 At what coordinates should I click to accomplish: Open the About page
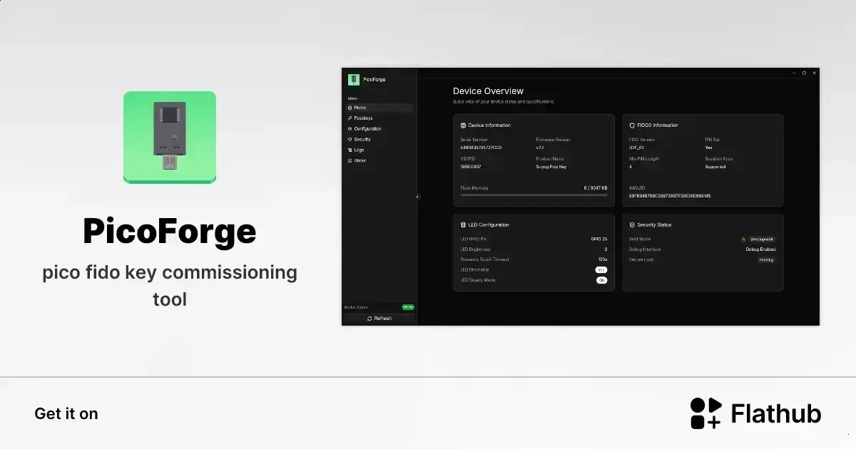pyautogui.click(x=379, y=161)
